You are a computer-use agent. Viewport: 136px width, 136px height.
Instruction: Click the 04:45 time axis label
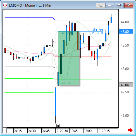46,131
